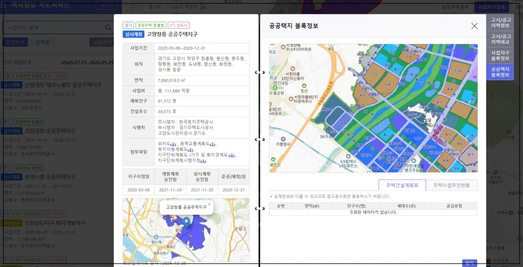Image resolution: width=523 pixels, height=267 pixels.
Task: Click block S-7 on the block map
Action: [x=374, y=75]
